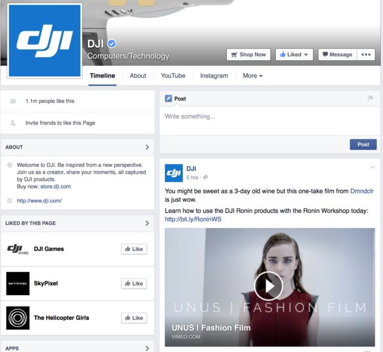Like the DJI Games page
Screen dimensions: 383x352
(134, 249)
